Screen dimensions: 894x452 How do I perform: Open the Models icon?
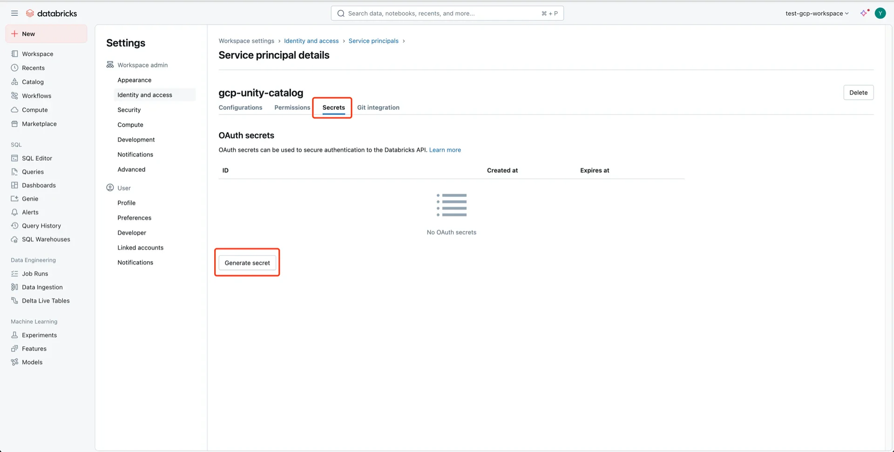pos(14,362)
